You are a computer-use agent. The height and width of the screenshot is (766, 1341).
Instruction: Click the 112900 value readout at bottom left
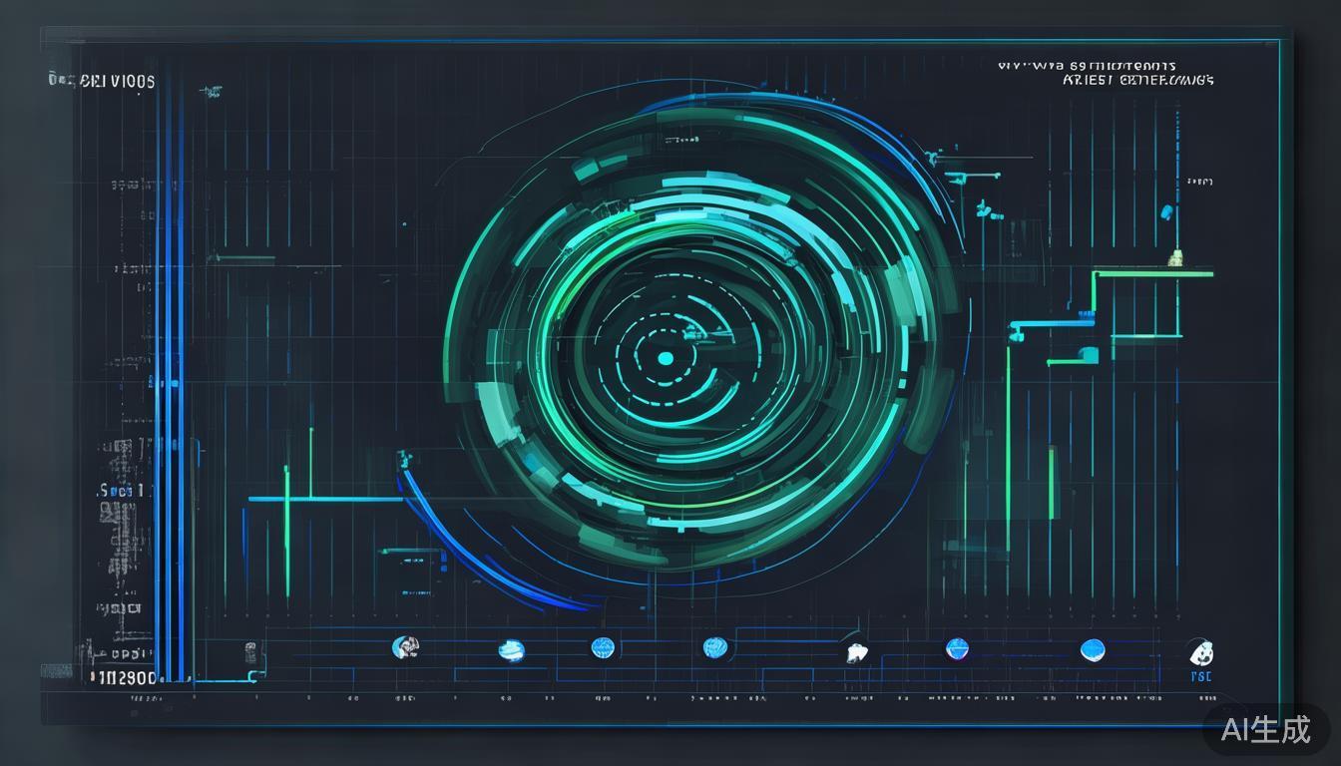click(x=127, y=678)
